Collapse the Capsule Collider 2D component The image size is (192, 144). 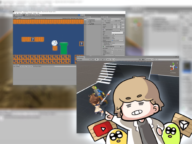point(102,47)
